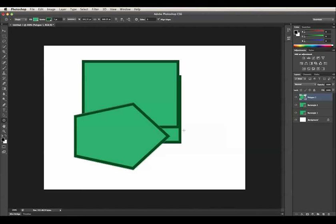Open path alignment icon in options bar
The width and height of the screenshot is (336, 224).
(122, 20)
